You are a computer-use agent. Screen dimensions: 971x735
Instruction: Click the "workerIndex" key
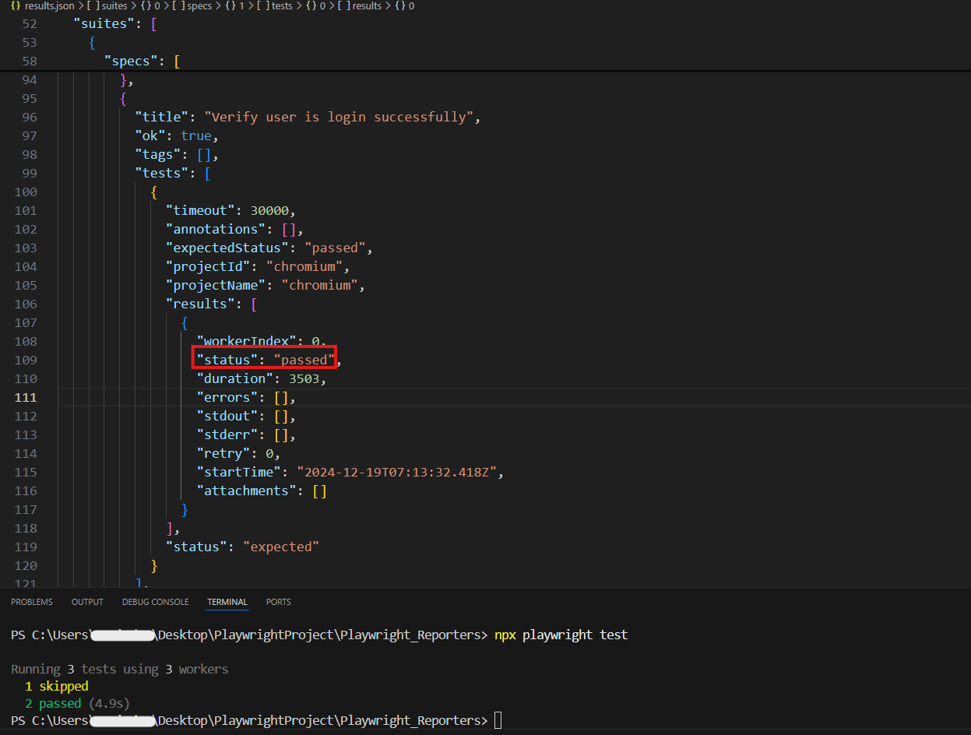coord(246,341)
